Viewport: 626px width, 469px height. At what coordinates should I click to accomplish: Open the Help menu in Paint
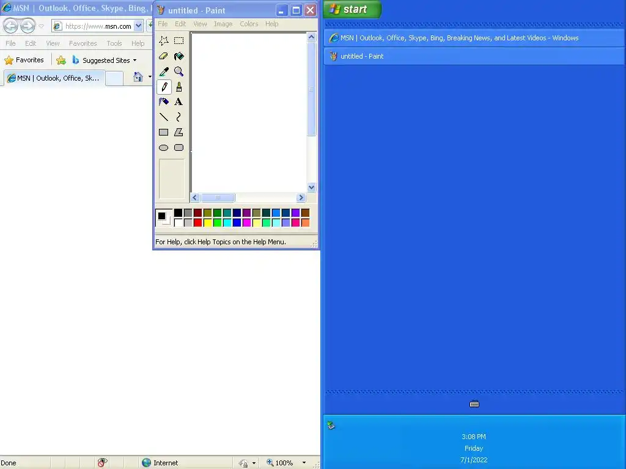[x=271, y=24]
